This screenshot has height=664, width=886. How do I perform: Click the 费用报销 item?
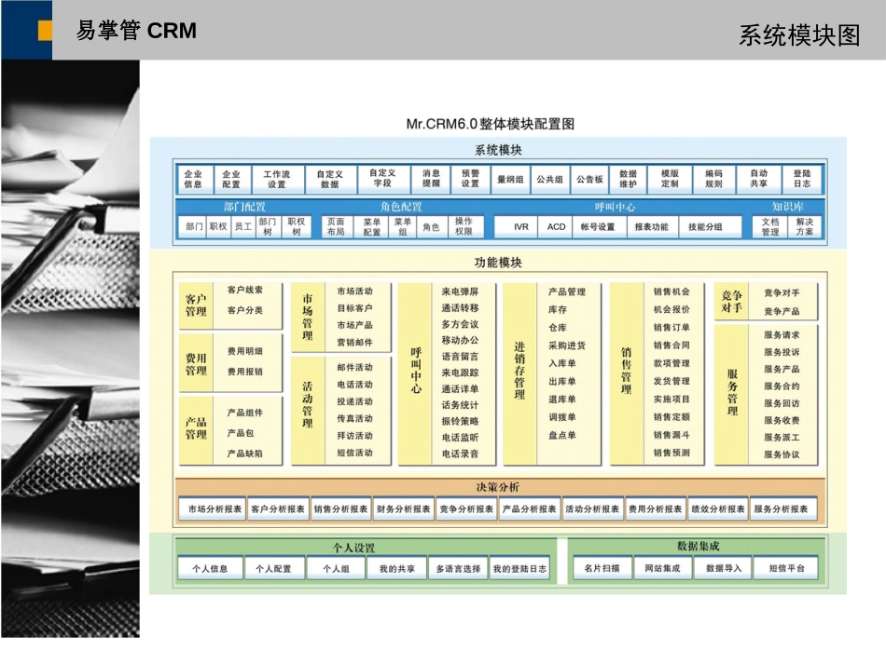(x=244, y=372)
